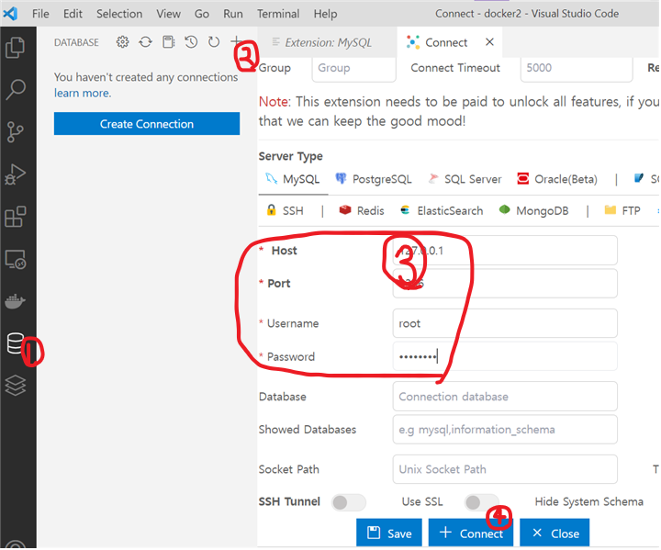Image resolution: width=661 pixels, height=550 pixels.
Task: Select Oracle(Beta) server type
Action: coord(557,179)
